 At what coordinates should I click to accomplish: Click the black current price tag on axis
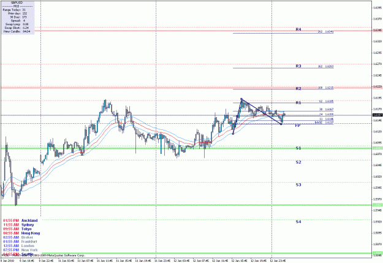(x=377, y=115)
